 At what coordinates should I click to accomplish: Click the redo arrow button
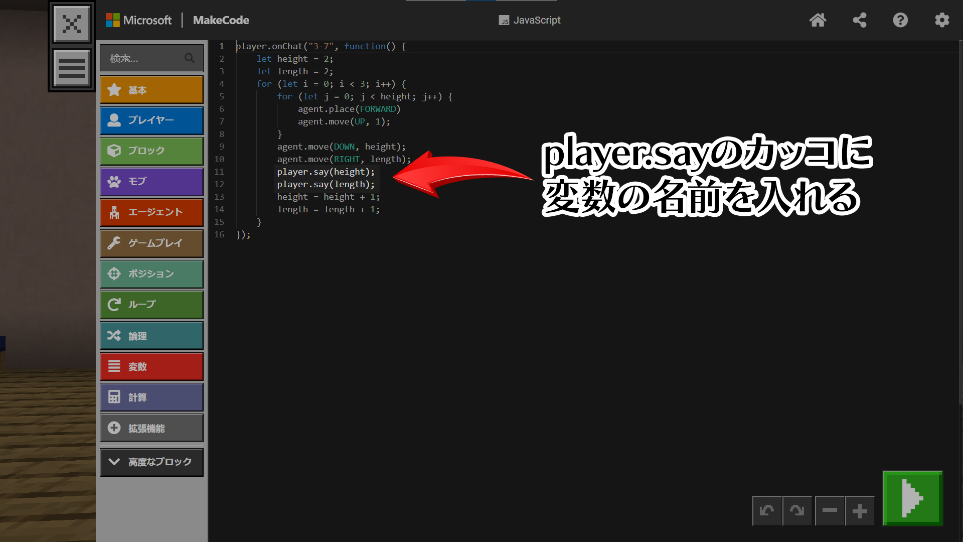(797, 511)
